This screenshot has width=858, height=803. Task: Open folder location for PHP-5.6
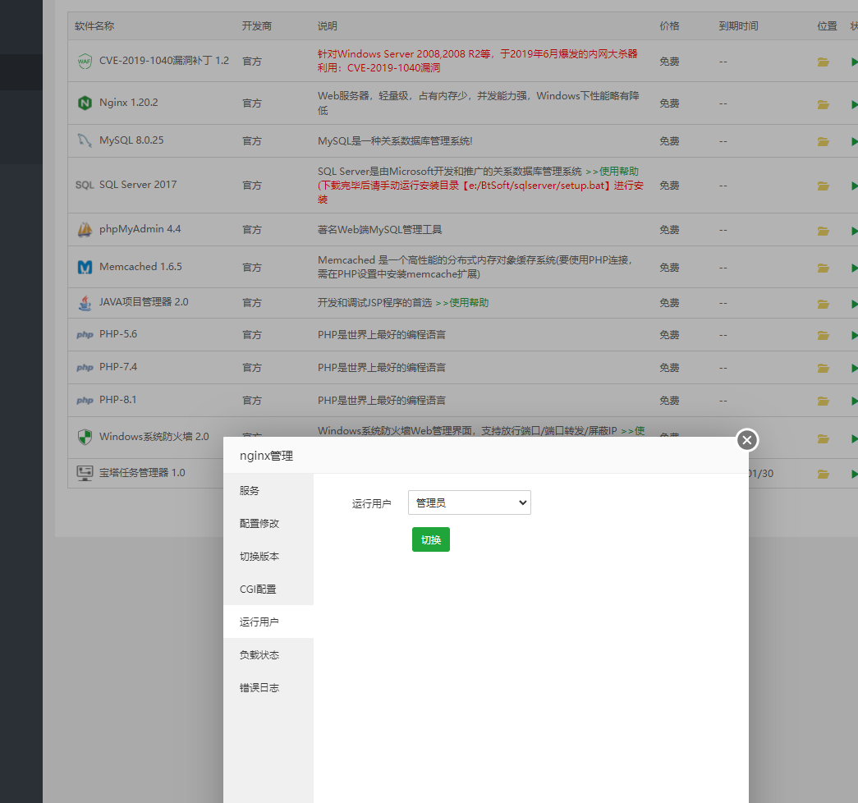(x=823, y=336)
